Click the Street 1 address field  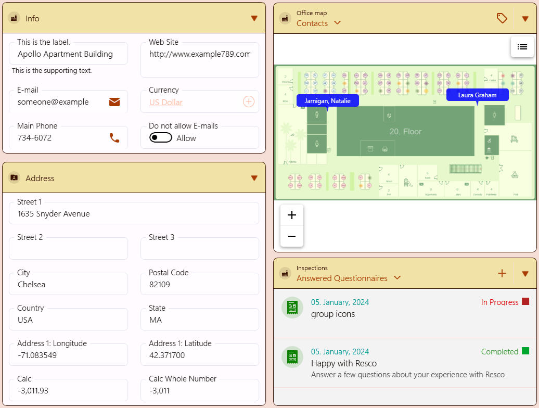134,213
